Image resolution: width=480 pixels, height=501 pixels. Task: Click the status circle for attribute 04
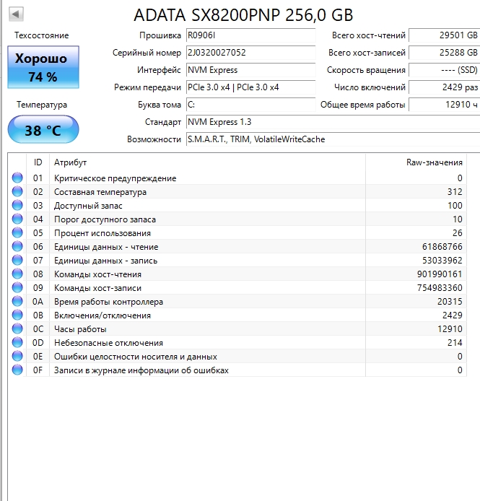[17, 219]
